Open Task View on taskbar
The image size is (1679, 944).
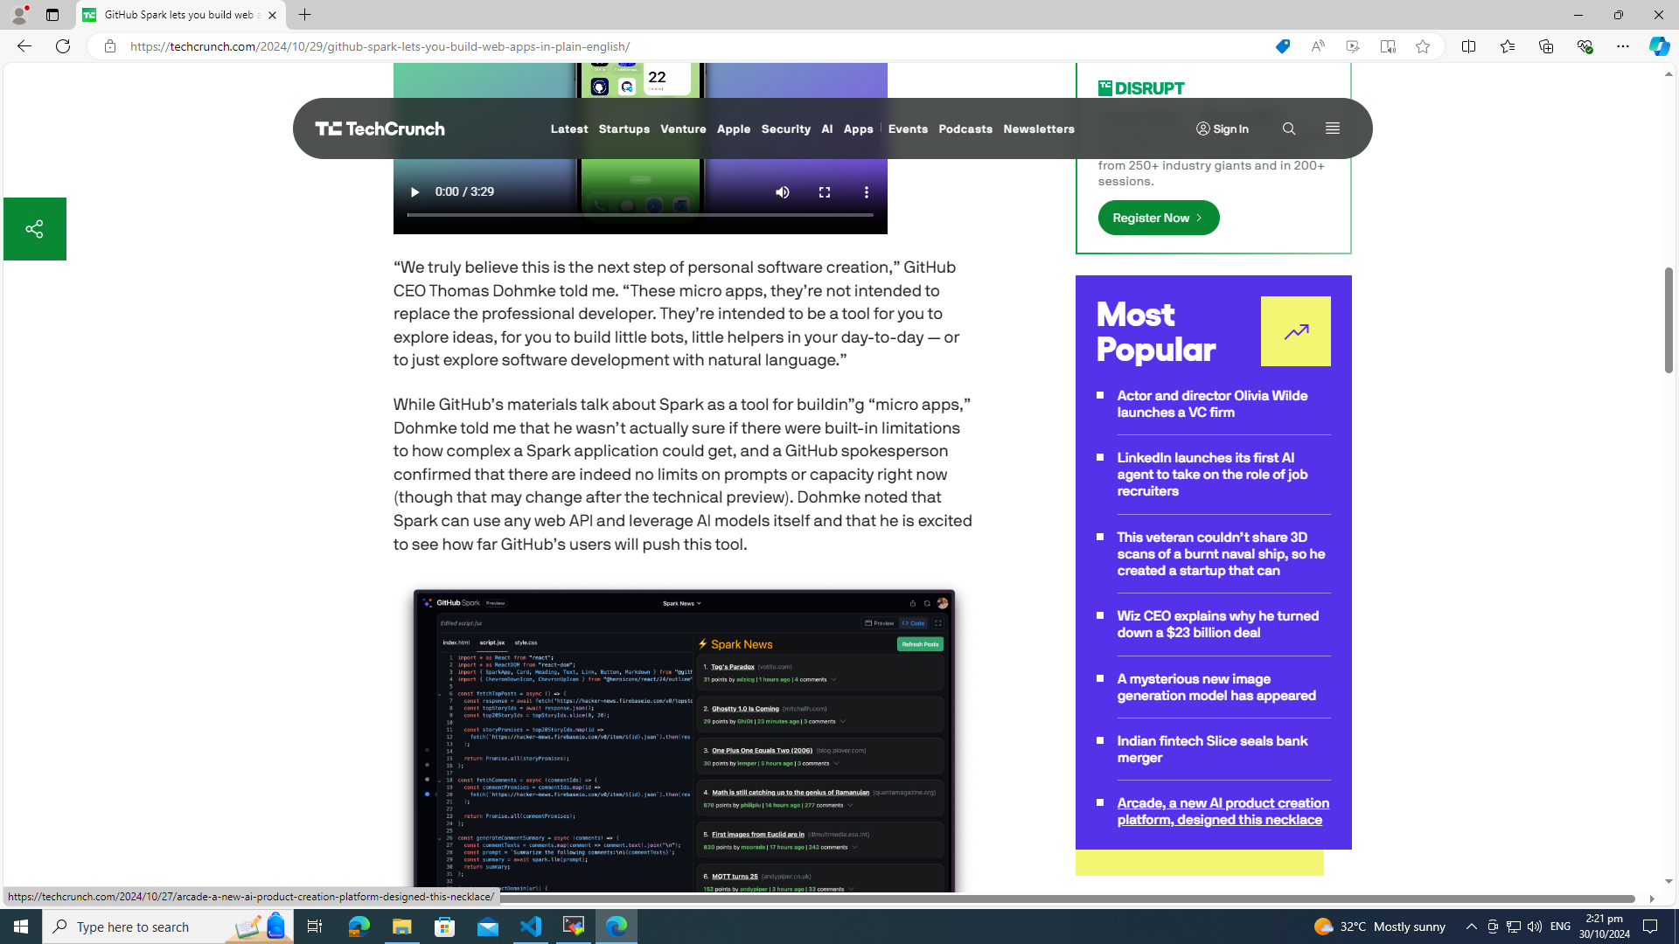click(x=314, y=927)
